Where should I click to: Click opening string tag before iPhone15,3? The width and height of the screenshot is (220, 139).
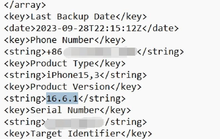click(x=25, y=75)
